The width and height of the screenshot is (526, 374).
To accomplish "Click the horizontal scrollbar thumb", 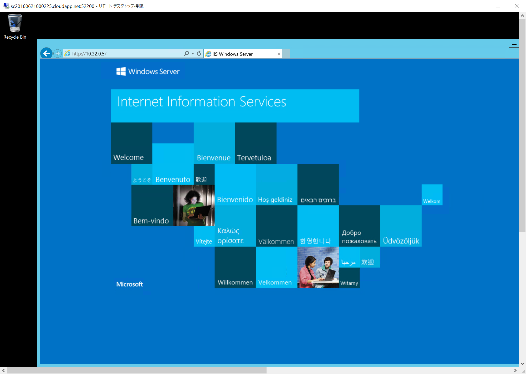I will [137, 370].
